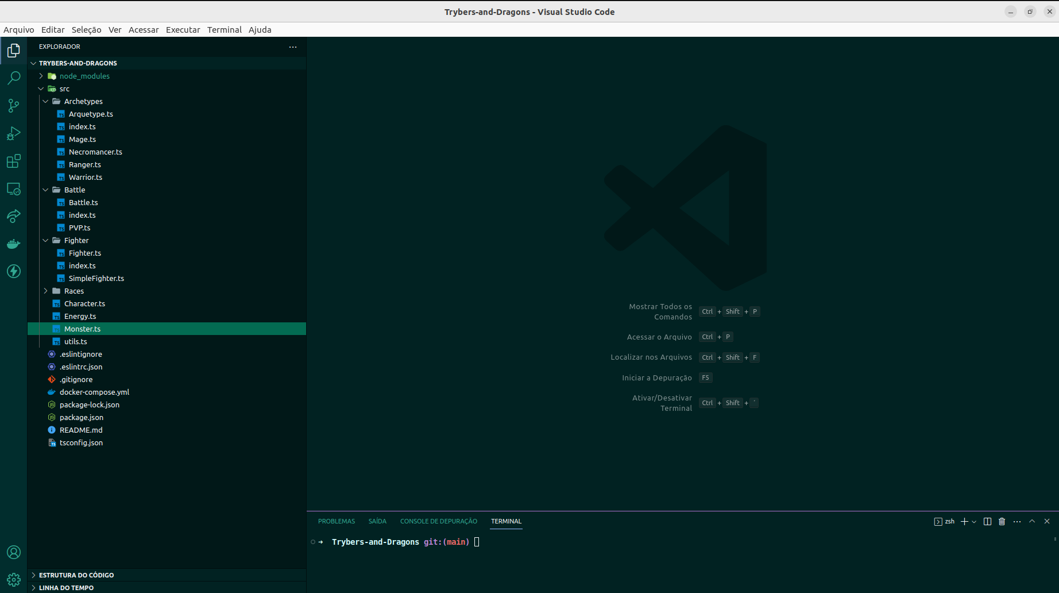1059x593 pixels.
Task: Open .eslintrc.json file
Action: pos(167,367)
